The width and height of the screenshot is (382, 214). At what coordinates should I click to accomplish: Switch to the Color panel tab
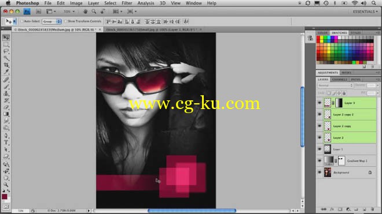(322, 33)
